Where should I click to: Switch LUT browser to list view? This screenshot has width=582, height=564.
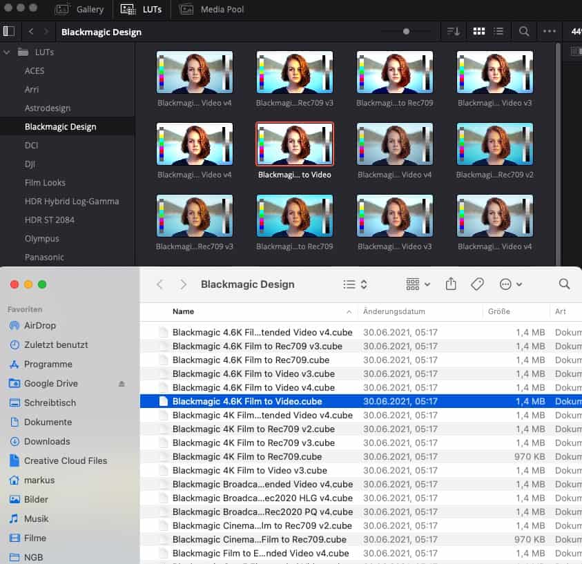click(498, 31)
